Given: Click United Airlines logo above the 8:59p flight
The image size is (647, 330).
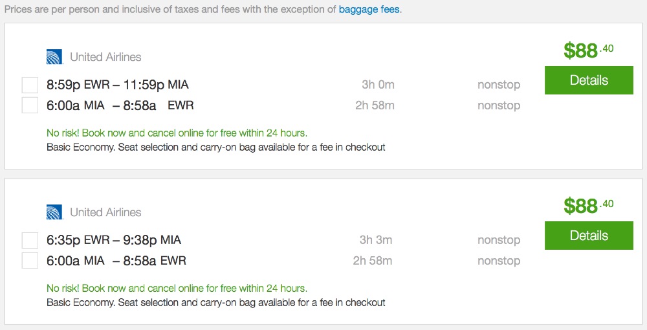Looking at the screenshot, I should (x=54, y=57).
